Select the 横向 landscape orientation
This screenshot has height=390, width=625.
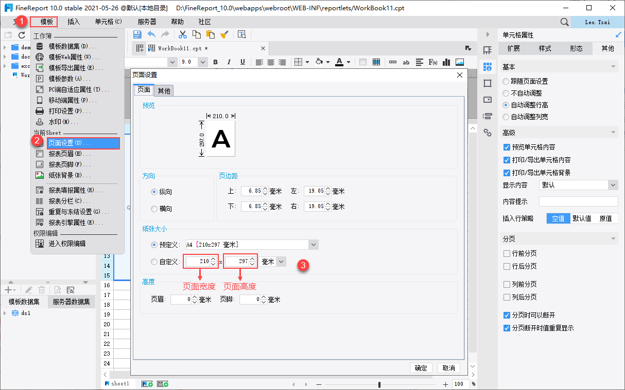click(x=154, y=209)
